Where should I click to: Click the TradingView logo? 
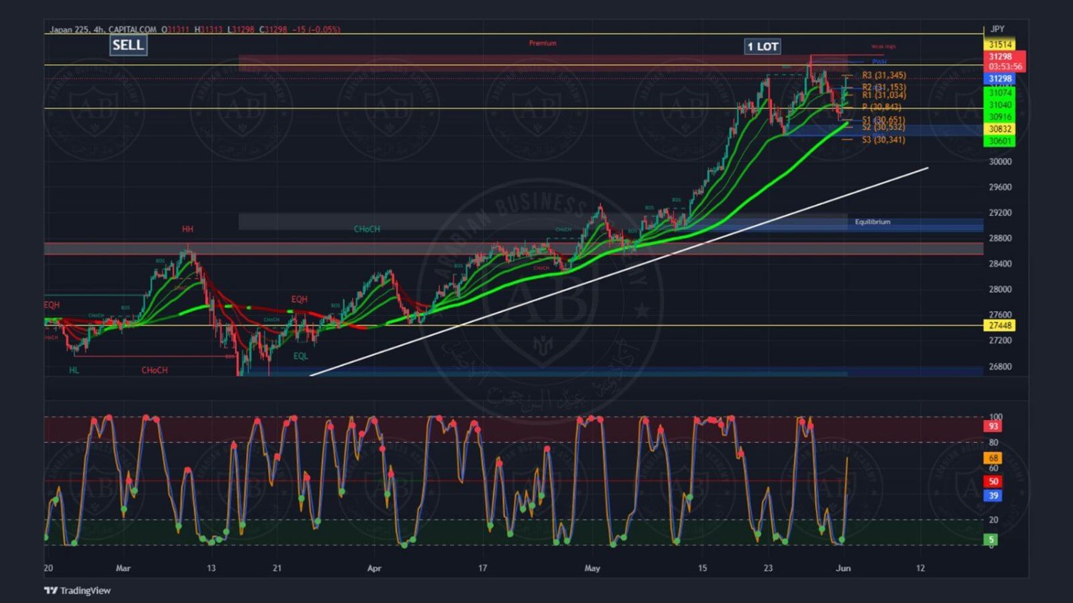[x=77, y=590]
